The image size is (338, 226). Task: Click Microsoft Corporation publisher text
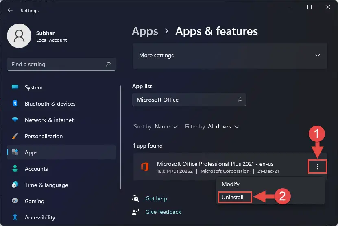(x=225, y=171)
